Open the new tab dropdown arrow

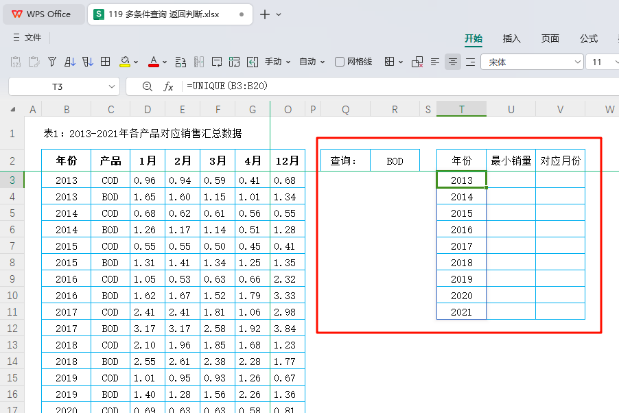click(x=279, y=14)
